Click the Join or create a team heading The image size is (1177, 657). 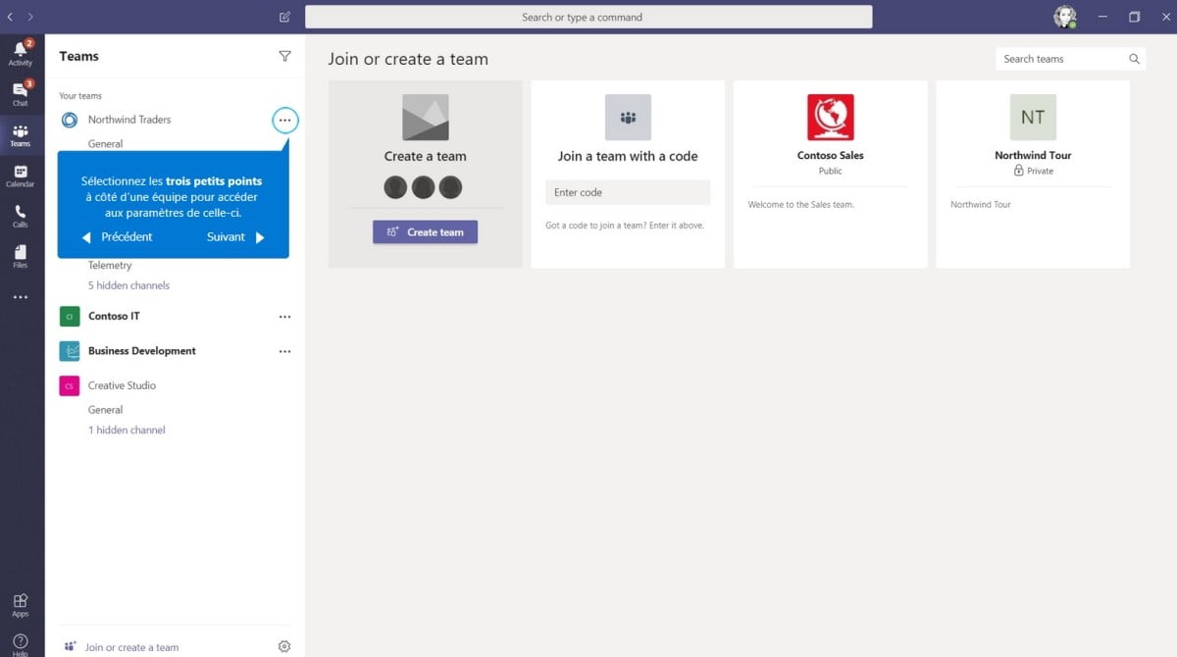point(408,59)
